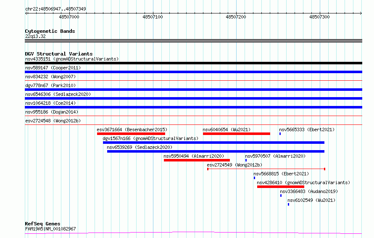Image resolution: width=374 pixels, height=238 pixels.
Task: Click the magenta FAM19A5 gene line
Action: (193, 233)
